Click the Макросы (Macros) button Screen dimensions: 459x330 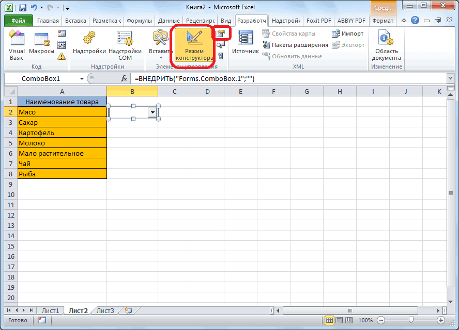(41, 45)
